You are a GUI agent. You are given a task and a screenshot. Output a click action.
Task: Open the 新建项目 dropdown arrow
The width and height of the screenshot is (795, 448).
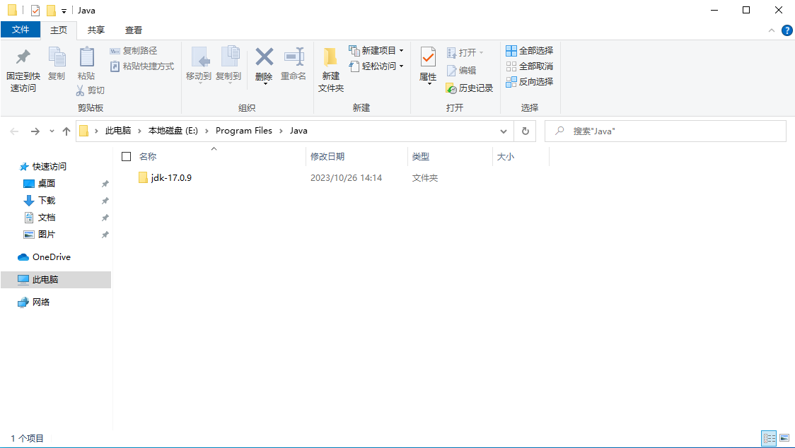(x=401, y=49)
